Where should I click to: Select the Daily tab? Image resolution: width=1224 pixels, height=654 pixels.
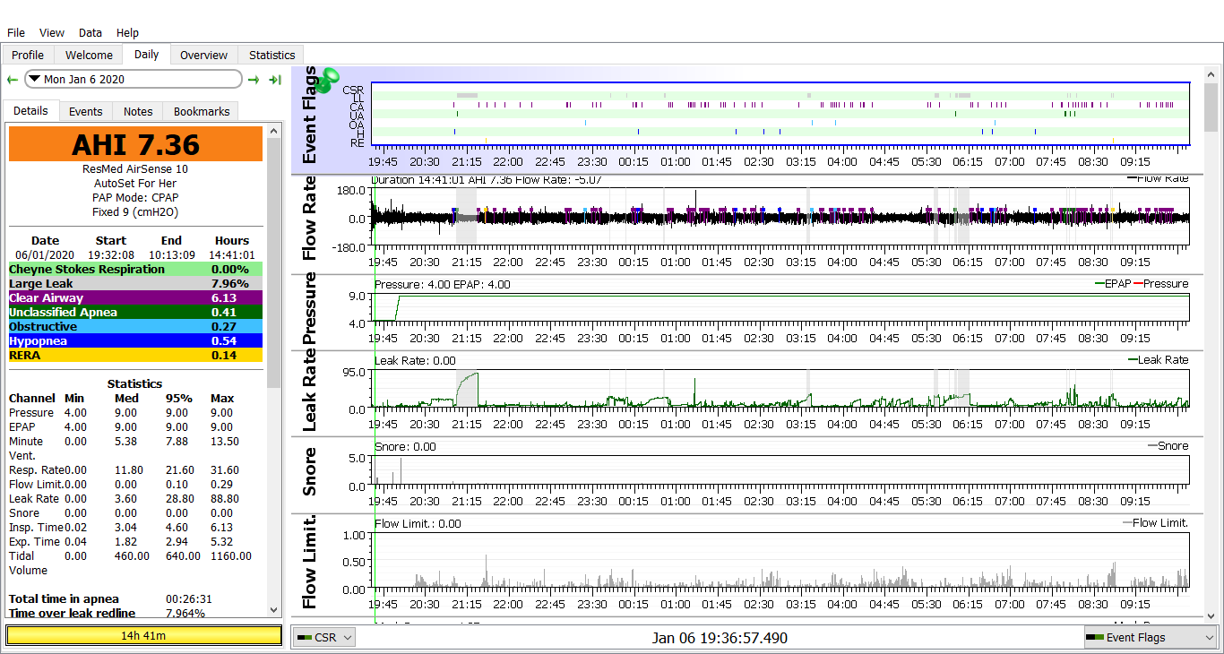(x=146, y=54)
